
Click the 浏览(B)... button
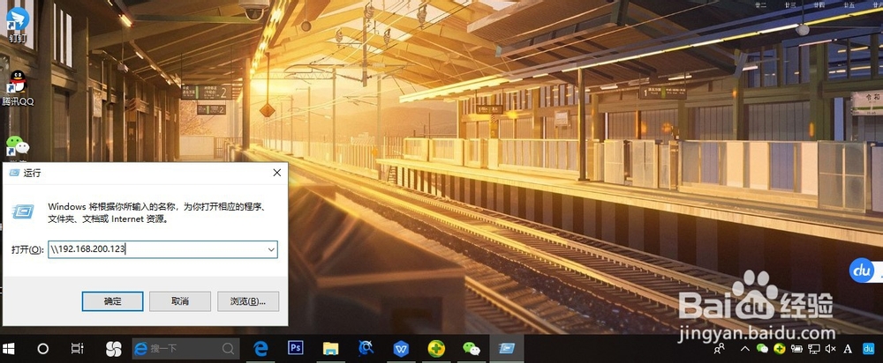click(x=248, y=301)
